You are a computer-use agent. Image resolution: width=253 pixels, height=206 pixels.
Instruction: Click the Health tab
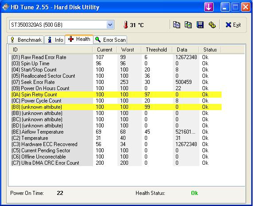coord(79,39)
